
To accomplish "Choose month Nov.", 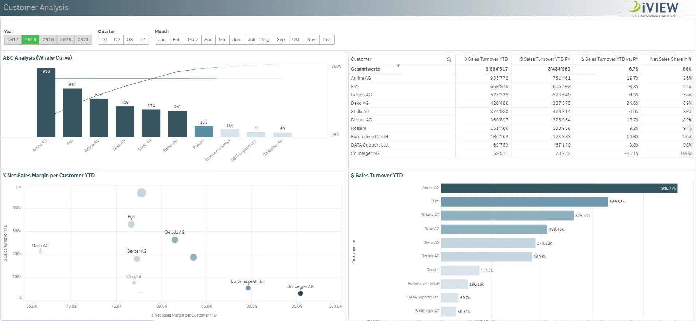I will (312, 40).
